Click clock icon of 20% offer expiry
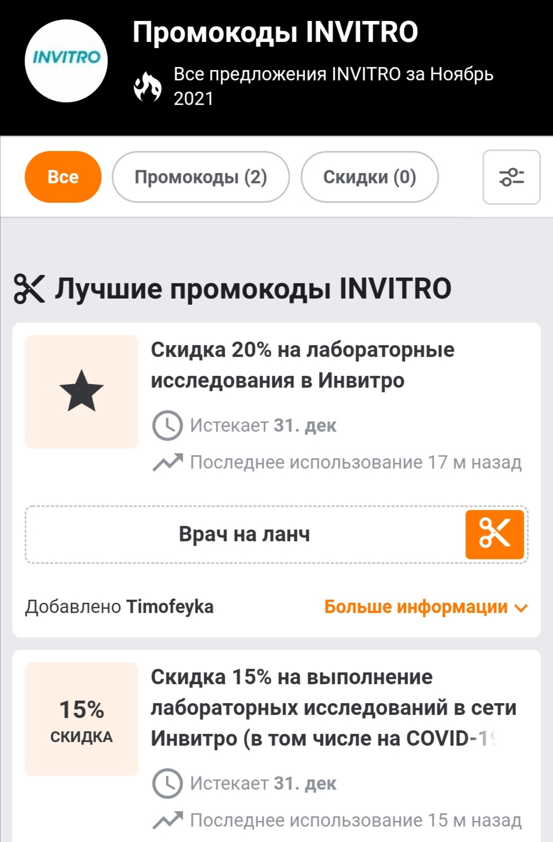553x842 pixels. pos(167,425)
